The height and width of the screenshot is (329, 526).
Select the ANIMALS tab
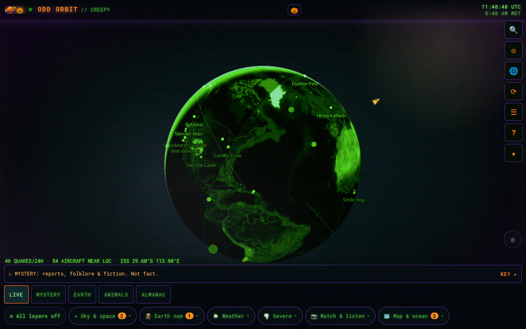116,294
